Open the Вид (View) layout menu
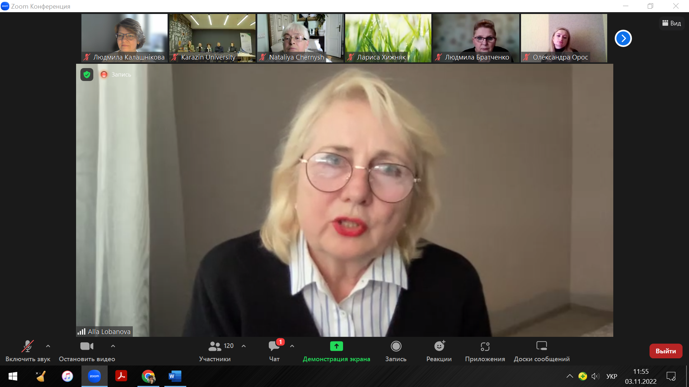This screenshot has height=387, width=689. point(671,23)
